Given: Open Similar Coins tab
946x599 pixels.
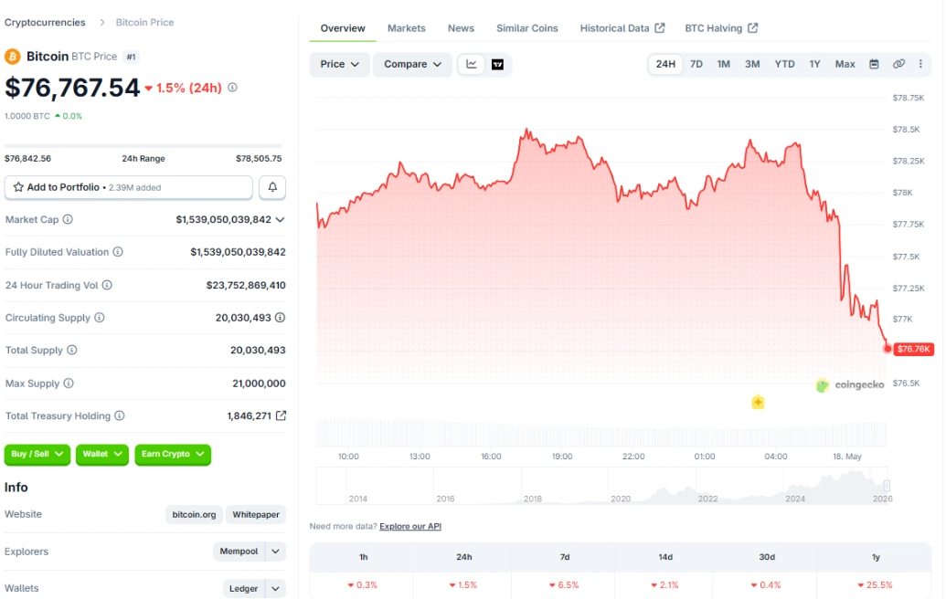Looking at the screenshot, I should (x=526, y=28).
